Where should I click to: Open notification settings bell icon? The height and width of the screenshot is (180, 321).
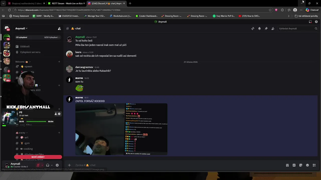point(260,28)
